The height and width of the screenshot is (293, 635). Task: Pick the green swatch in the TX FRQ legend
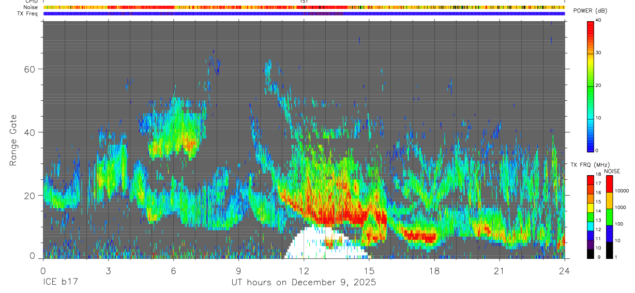point(591,217)
